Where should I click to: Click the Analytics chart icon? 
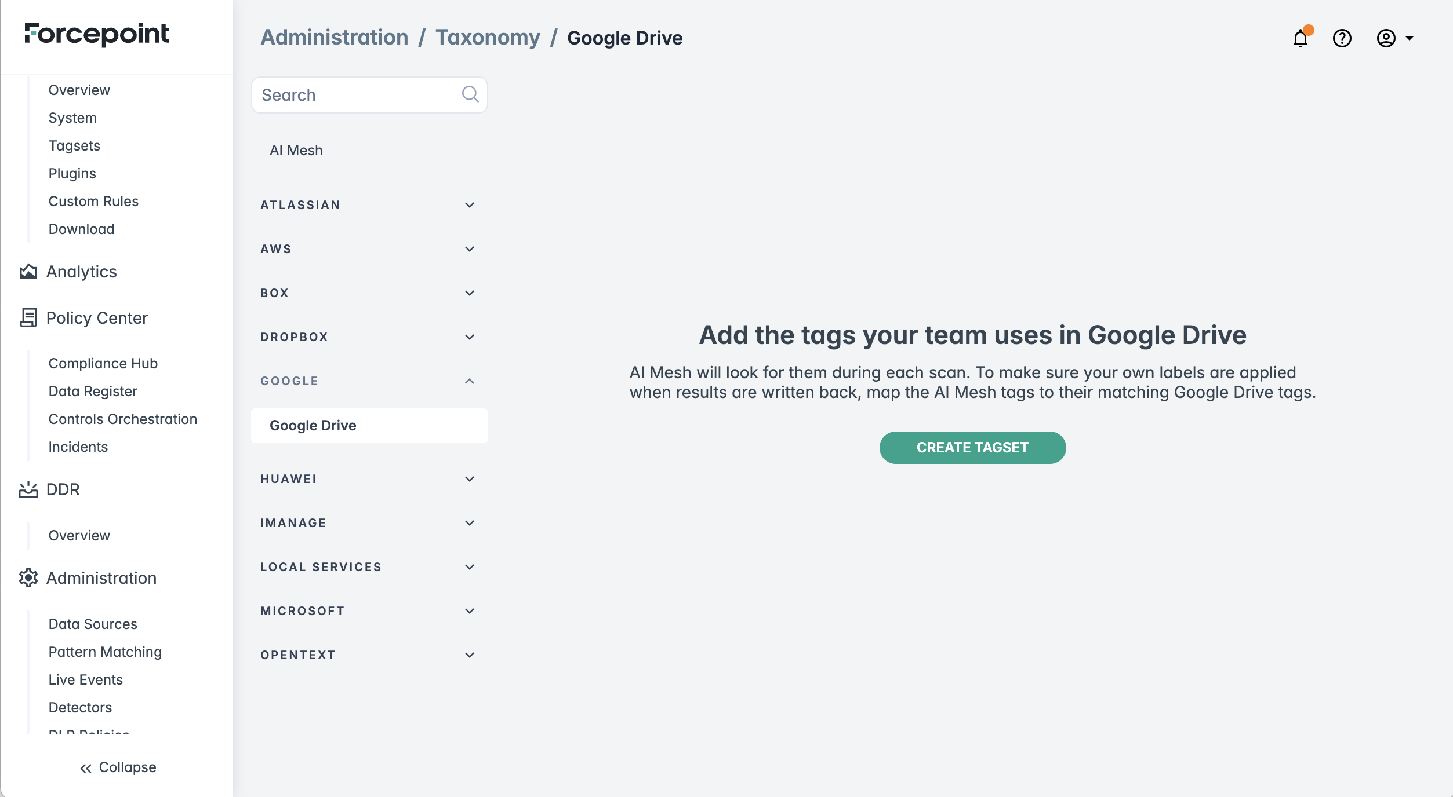point(28,272)
